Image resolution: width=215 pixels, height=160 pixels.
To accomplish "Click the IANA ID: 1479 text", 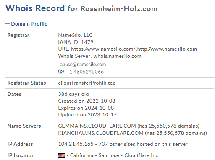I will 76,42.
